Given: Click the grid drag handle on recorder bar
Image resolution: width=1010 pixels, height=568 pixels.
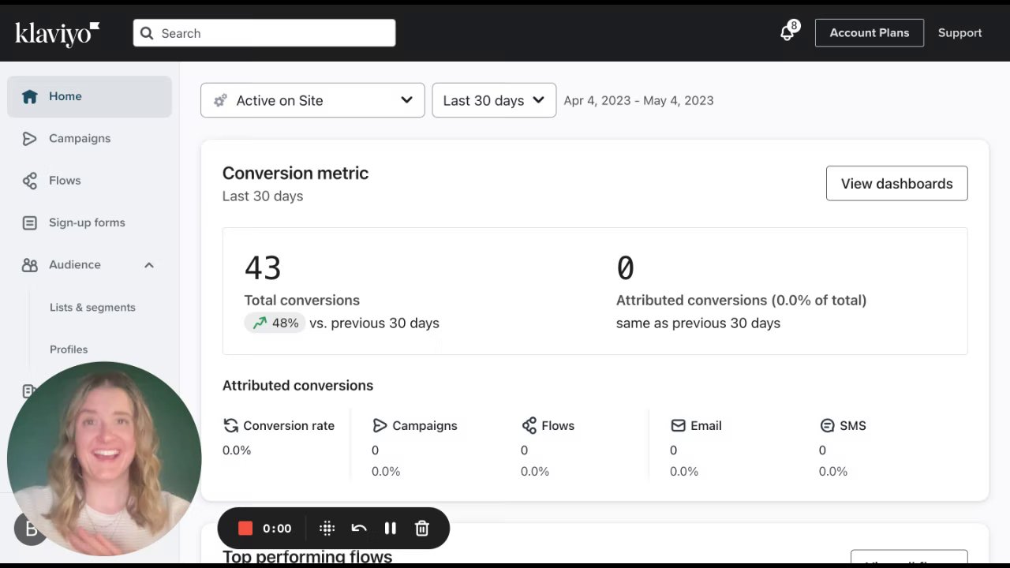Looking at the screenshot, I should [x=327, y=529].
